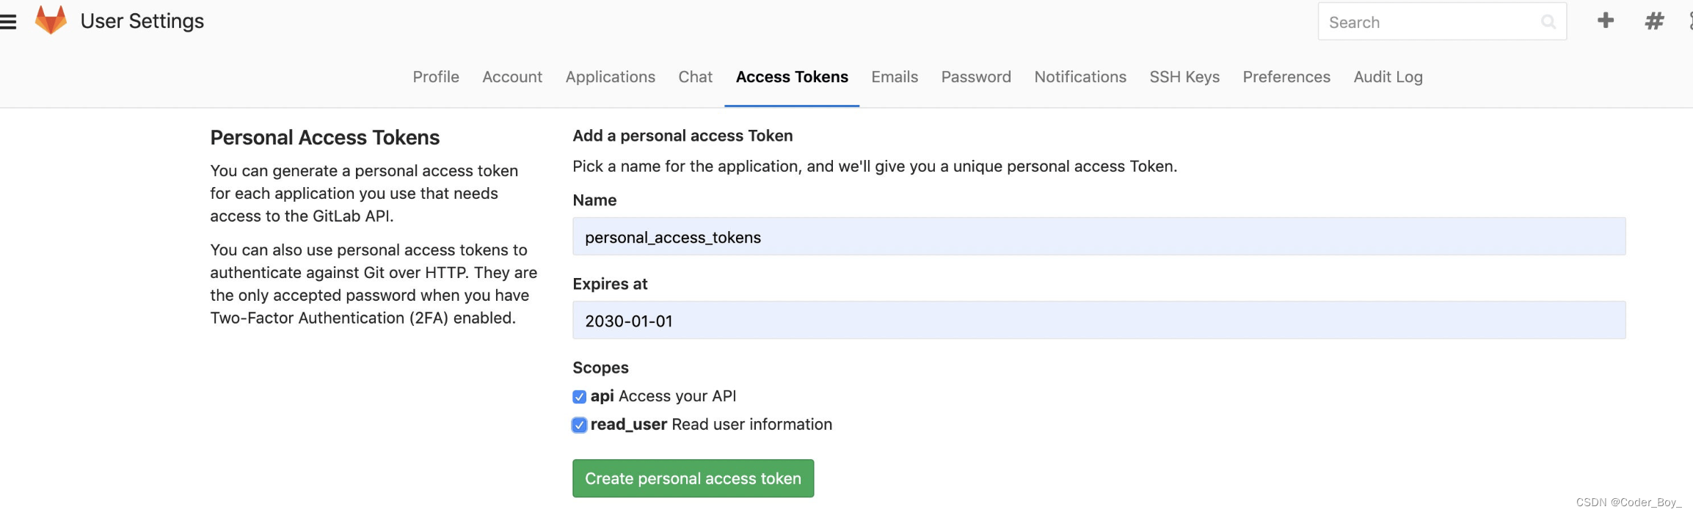Click the plus new project icon
The height and width of the screenshot is (515, 1693).
(x=1606, y=21)
